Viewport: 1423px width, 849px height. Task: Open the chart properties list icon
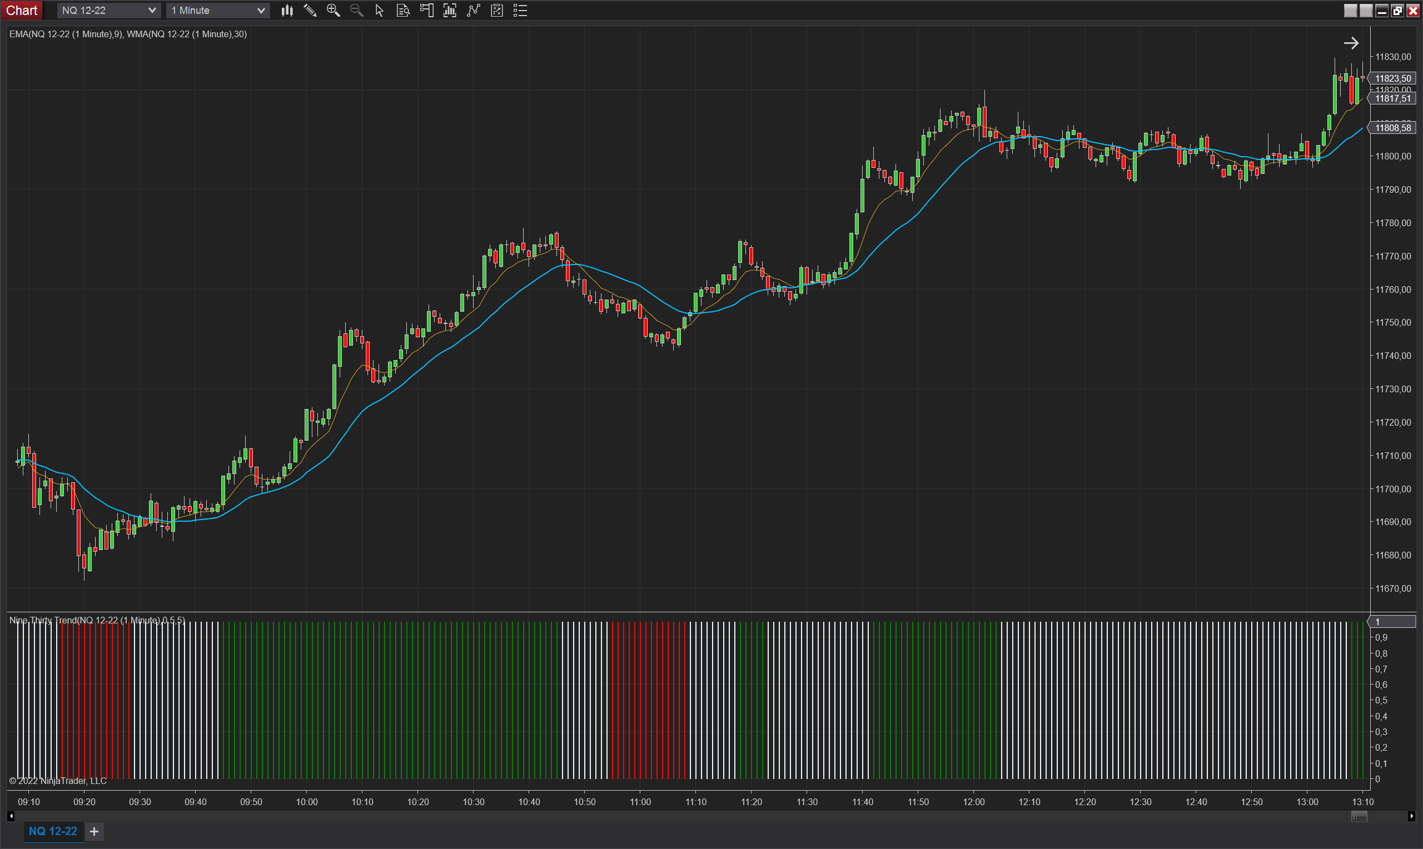pyautogui.click(x=520, y=11)
